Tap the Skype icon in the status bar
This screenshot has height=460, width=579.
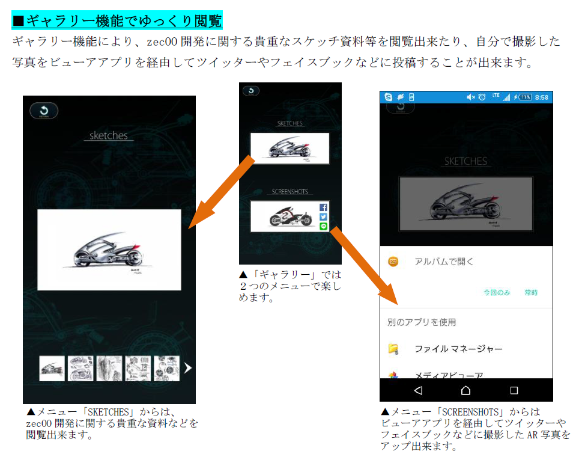click(x=389, y=97)
